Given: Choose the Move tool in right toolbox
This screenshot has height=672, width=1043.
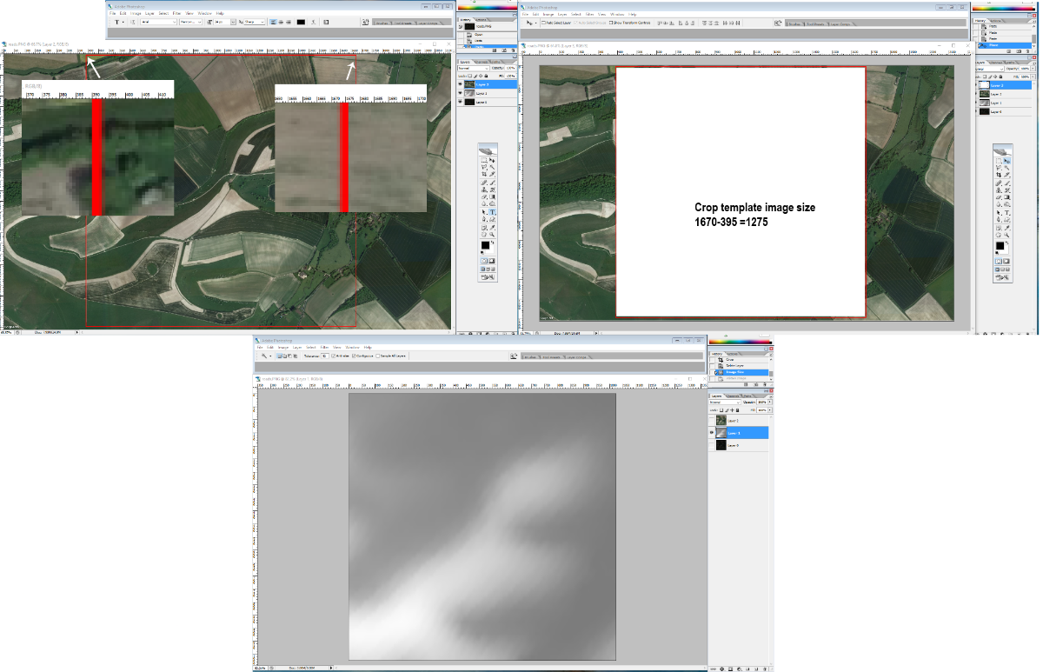Looking at the screenshot, I should 1007,161.
